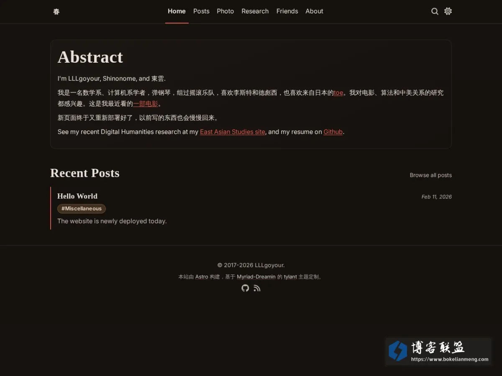Click Browse all posts
The image size is (502, 376).
430,175
